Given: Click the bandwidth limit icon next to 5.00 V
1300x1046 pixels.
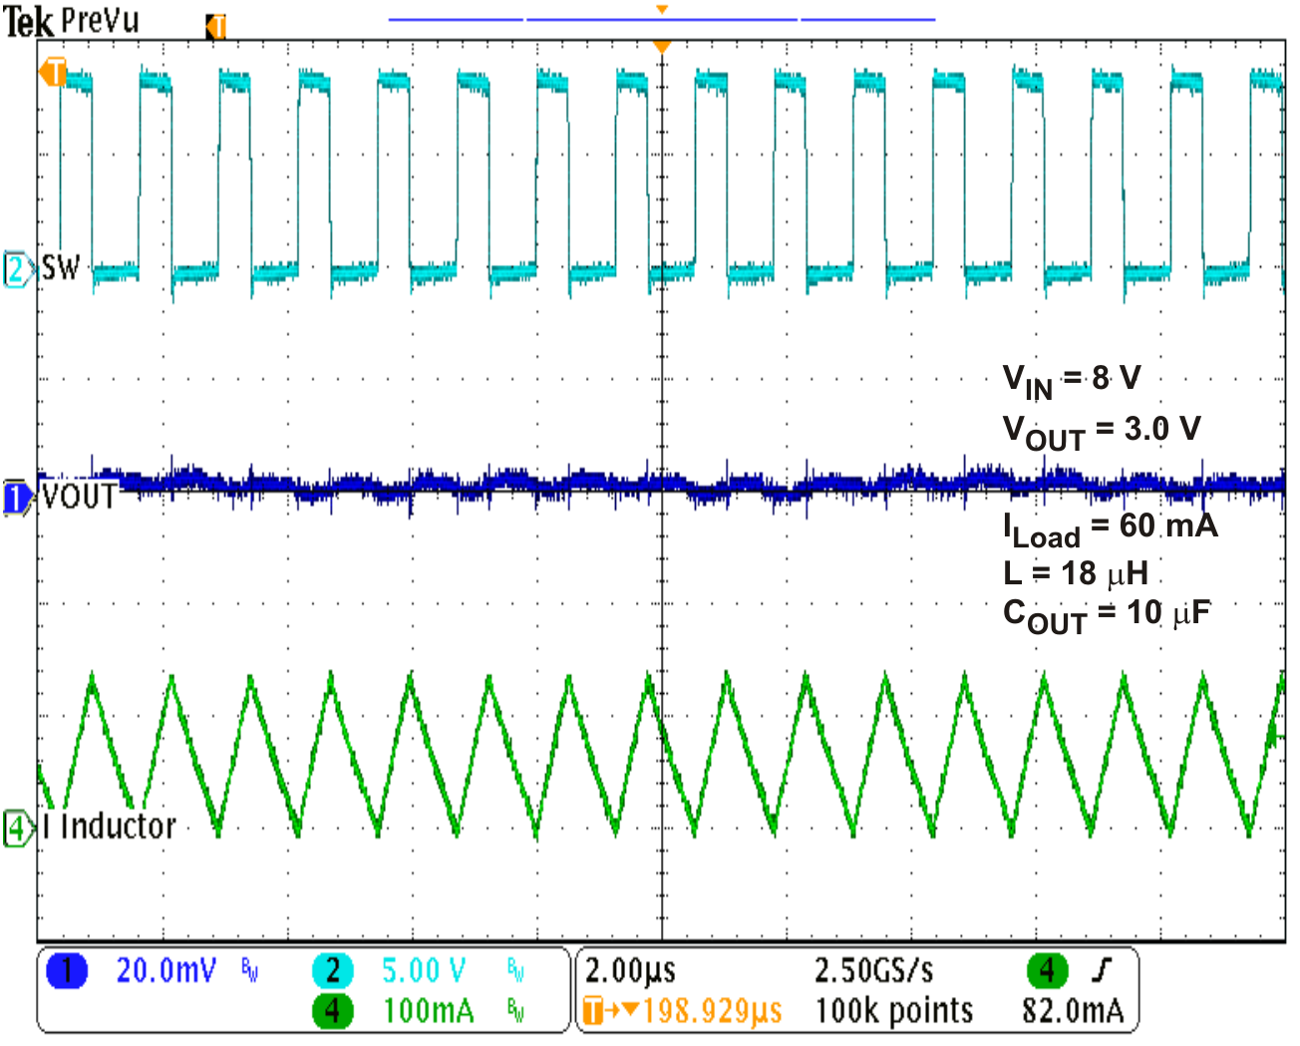Looking at the screenshot, I should pyautogui.click(x=515, y=970).
